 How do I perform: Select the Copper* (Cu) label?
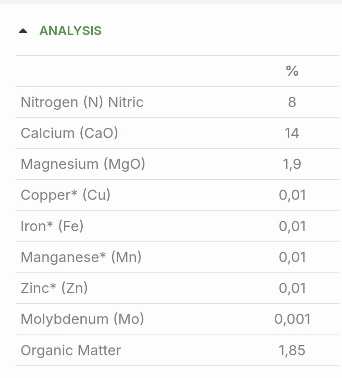tap(65, 195)
